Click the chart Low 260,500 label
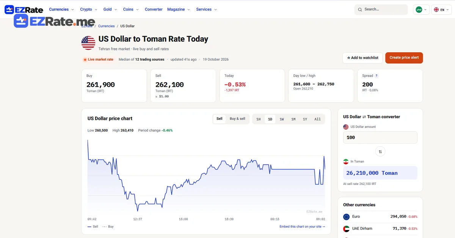Viewport: 455px width, 238px height. point(98,130)
